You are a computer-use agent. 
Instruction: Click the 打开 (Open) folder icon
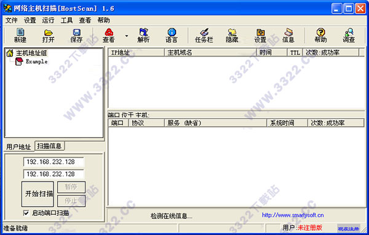pyautogui.click(x=49, y=33)
